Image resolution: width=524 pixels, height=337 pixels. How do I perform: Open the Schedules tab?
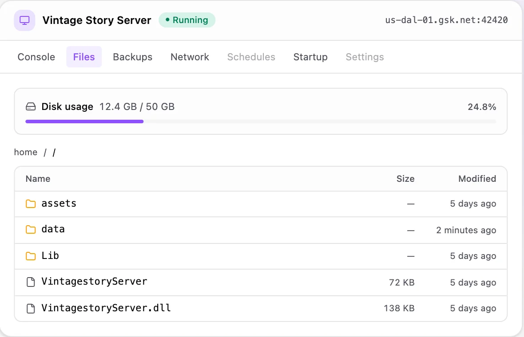(x=251, y=57)
